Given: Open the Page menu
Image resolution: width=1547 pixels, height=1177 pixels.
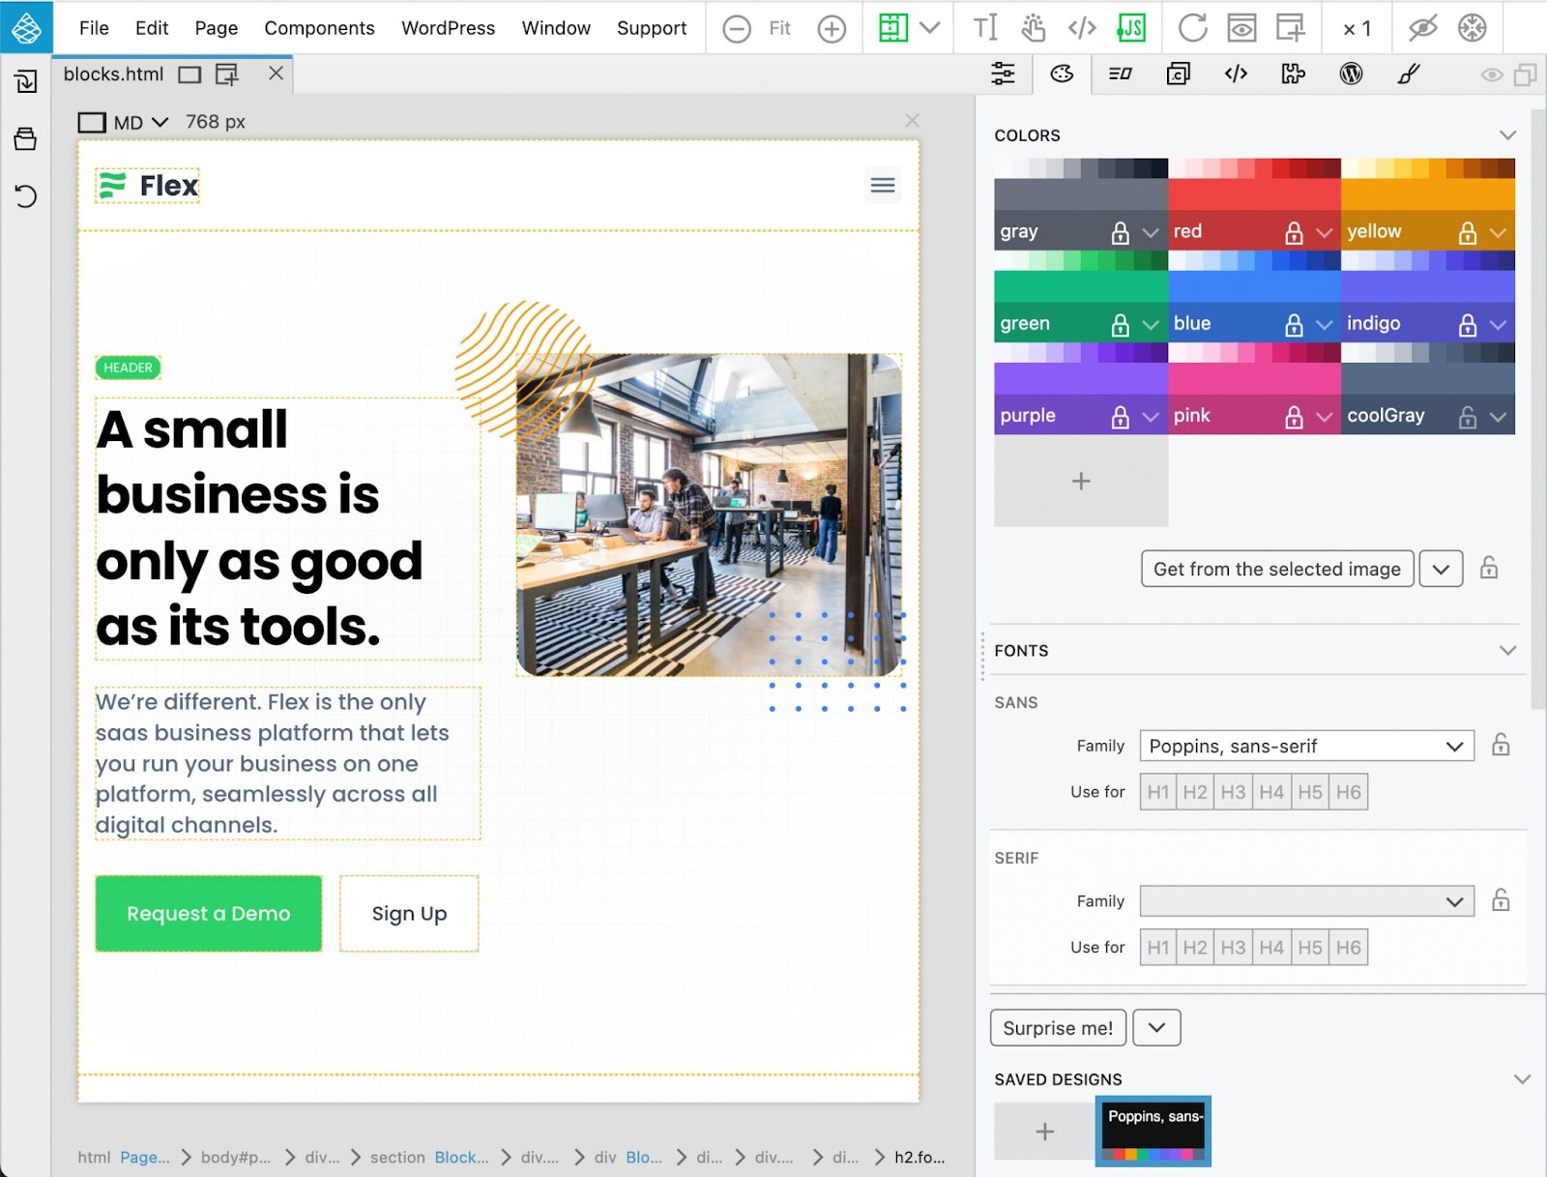Looking at the screenshot, I should coord(217,28).
